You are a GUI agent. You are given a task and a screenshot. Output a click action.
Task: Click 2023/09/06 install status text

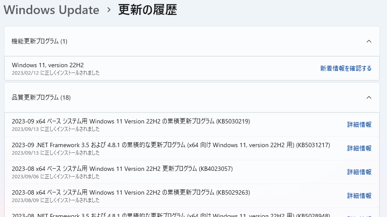coord(55,176)
